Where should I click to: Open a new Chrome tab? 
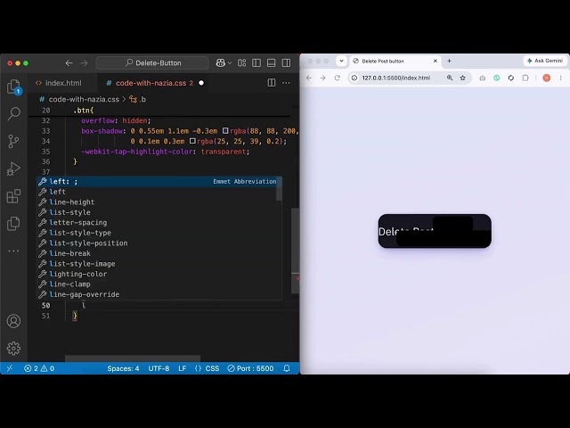click(x=449, y=61)
